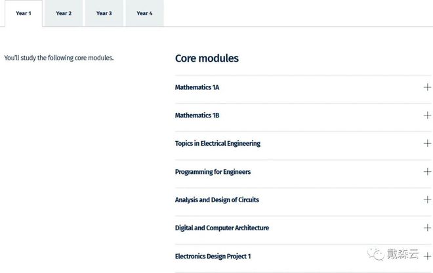The image size is (433, 273).
Task: Open Topics in Electrical Engineering plus icon
Action: coord(427,144)
